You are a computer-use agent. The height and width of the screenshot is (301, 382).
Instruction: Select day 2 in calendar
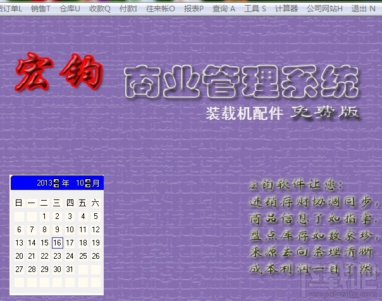click(57, 216)
